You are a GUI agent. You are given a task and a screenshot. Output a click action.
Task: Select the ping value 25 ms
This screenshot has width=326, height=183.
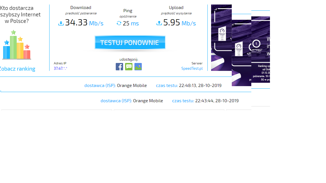(131, 23)
